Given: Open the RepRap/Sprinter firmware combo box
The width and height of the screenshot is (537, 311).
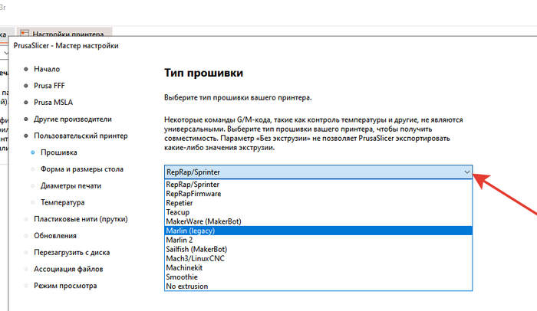Looking at the screenshot, I should (318, 172).
